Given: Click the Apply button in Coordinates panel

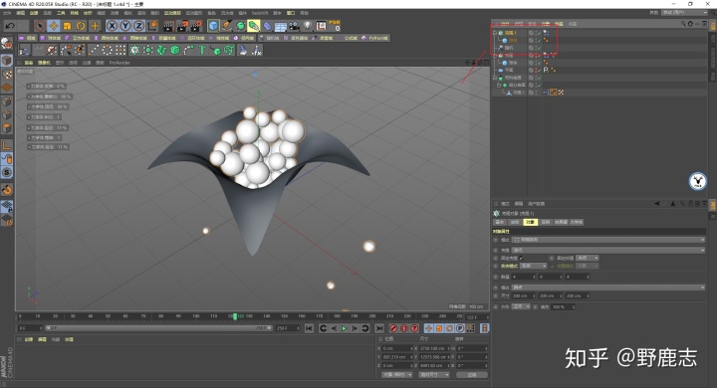Looking at the screenshot, I should pos(472,375).
